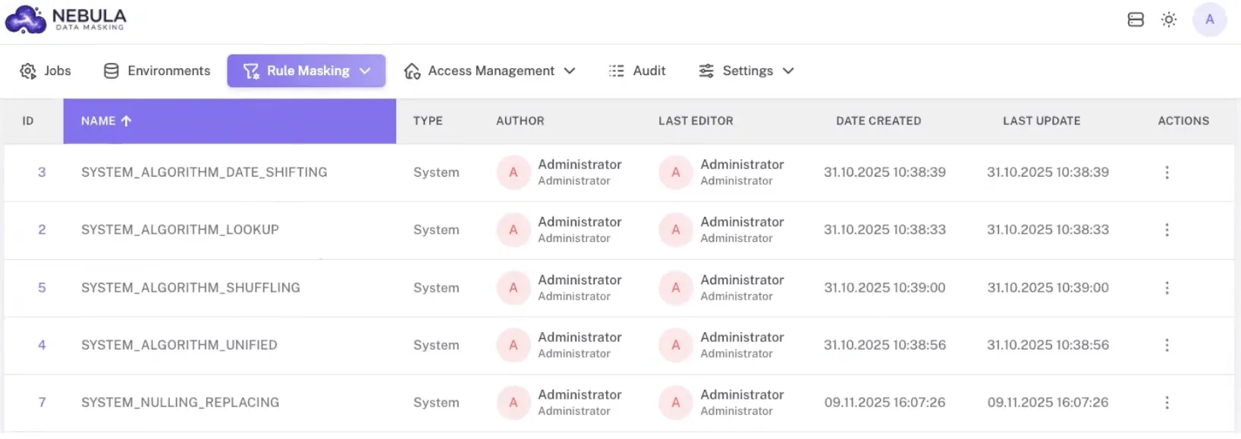Open rule ID 2 link

(x=42, y=230)
